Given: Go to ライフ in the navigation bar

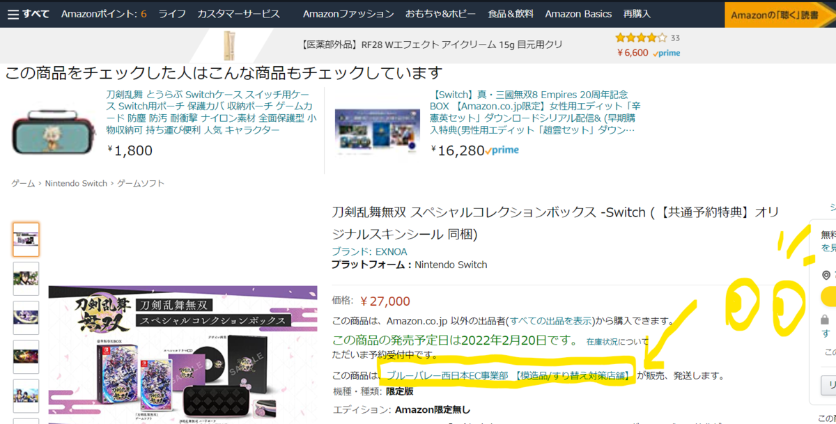Looking at the screenshot, I should (x=172, y=14).
